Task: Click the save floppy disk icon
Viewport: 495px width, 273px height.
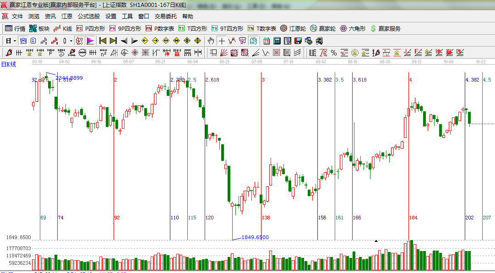Action: 298,41
